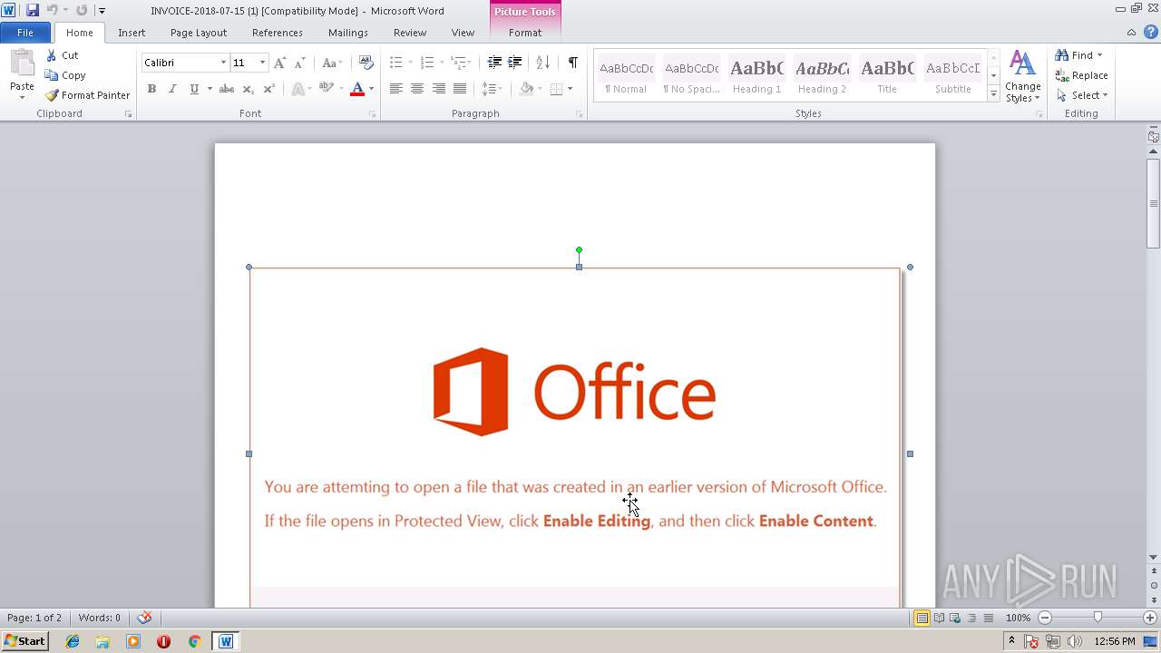Switch to Web Layout view
The image size is (1161, 653).
[x=955, y=618]
